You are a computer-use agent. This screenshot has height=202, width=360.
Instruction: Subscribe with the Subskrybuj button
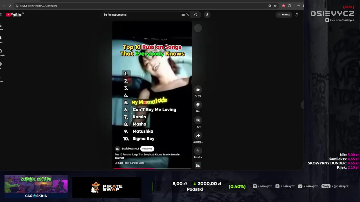point(147,149)
